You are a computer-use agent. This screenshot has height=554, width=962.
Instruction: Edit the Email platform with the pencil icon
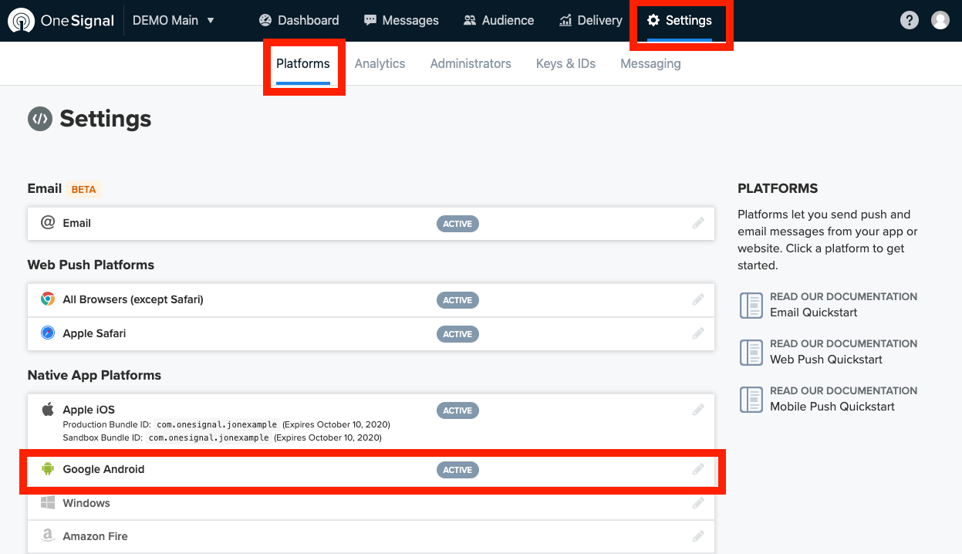click(x=698, y=223)
